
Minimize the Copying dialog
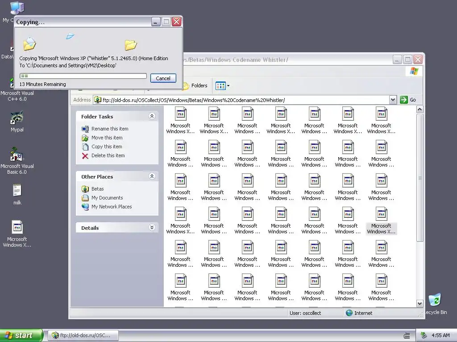click(x=156, y=22)
